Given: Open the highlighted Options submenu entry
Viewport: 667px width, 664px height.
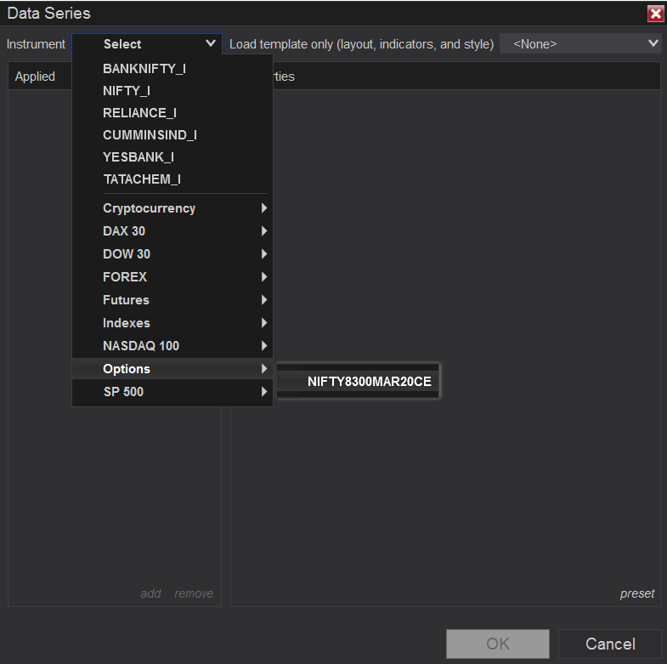Looking at the screenshot, I should [172, 369].
